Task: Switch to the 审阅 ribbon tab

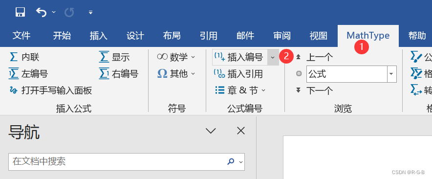Action: (x=282, y=36)
